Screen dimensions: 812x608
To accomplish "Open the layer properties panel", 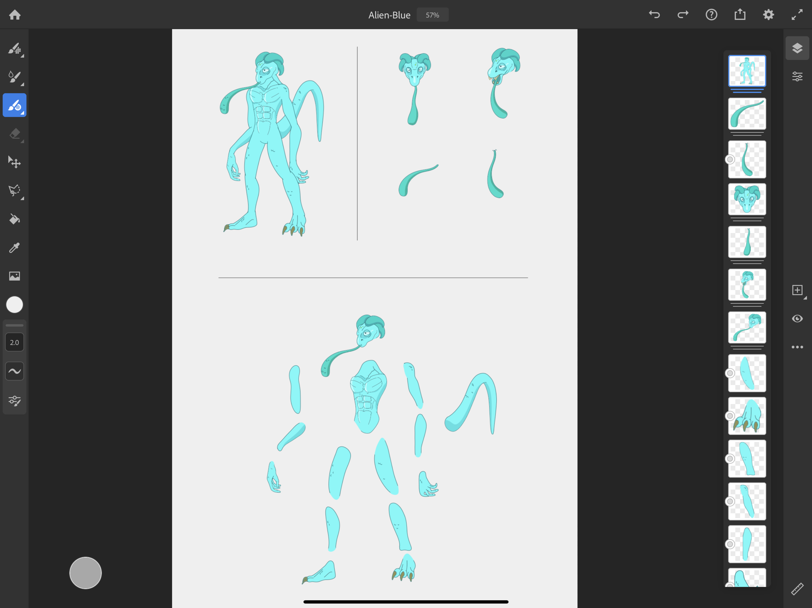I will [x=797, y=77].
